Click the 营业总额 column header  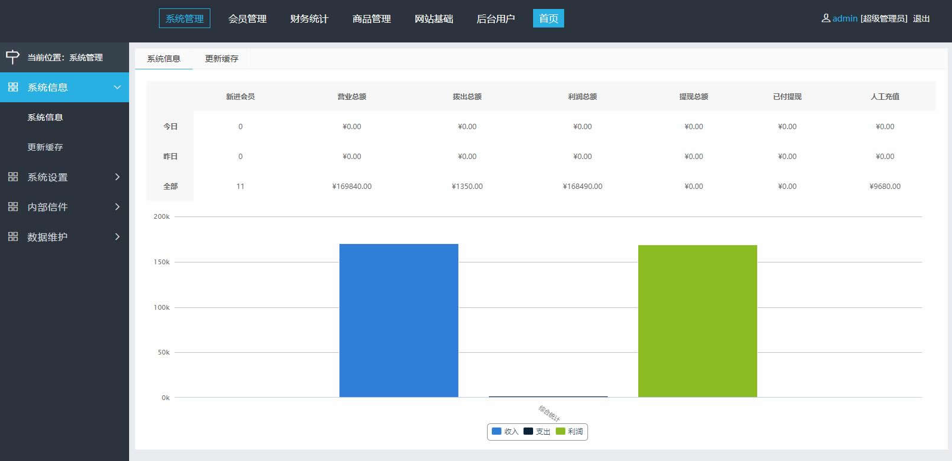[x=352, y=96]
